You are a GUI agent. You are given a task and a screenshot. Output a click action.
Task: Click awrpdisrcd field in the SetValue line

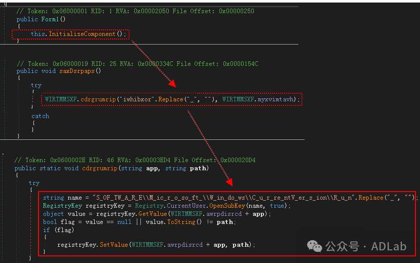coord(185,245)
